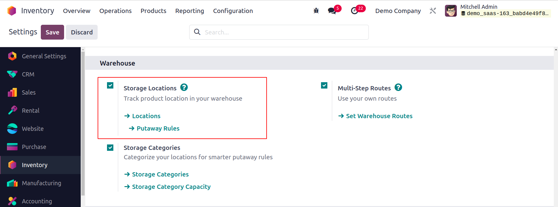The image size is (558, 207).
Task: Click the magnifier search icon
Action: click(x=197, y=32)
